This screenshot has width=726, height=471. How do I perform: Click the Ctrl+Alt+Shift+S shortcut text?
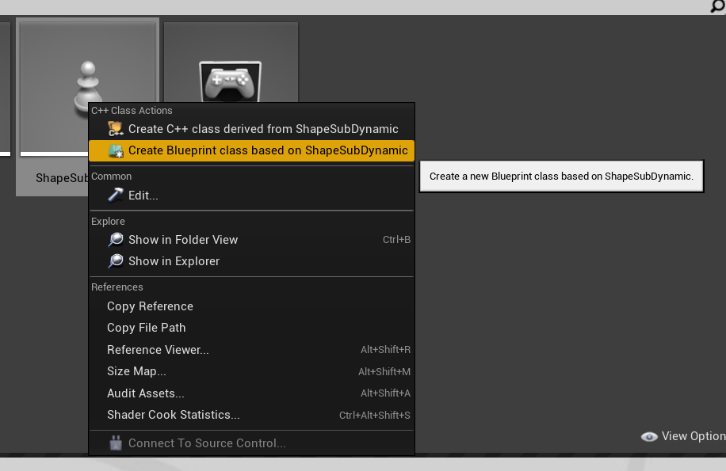point(375,415)
